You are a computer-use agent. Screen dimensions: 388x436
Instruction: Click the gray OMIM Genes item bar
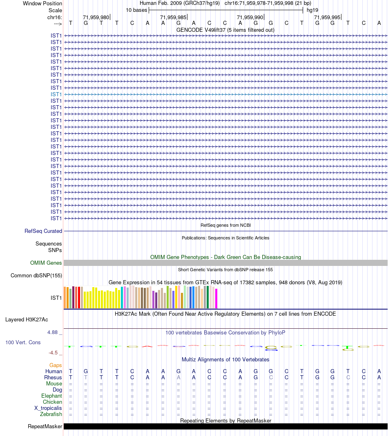click(x=225, y=263)
